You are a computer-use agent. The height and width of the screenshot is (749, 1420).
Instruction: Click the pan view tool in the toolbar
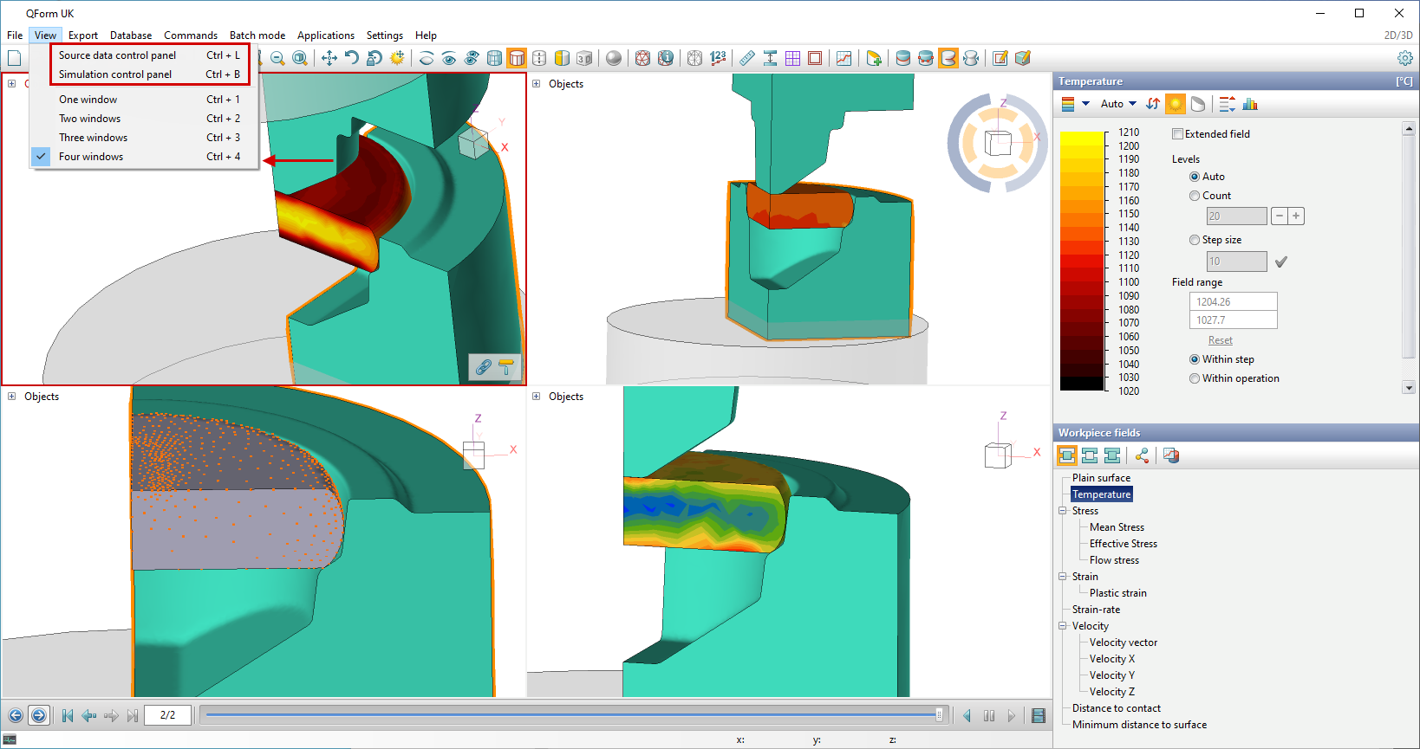329,58
